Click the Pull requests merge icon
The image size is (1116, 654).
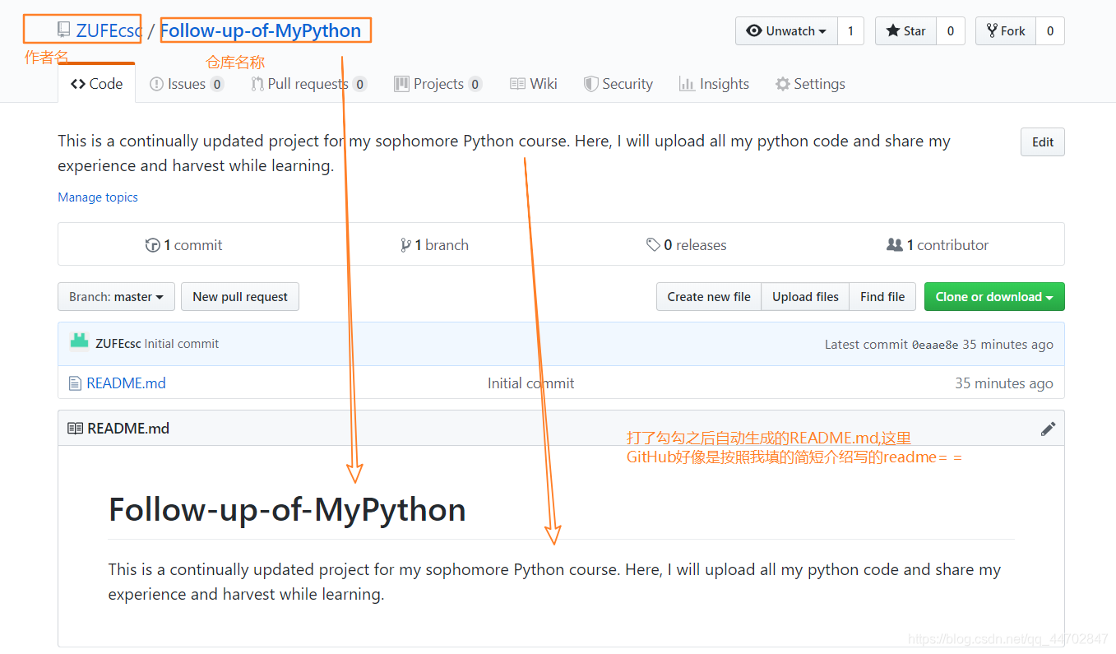pos(258,84)
